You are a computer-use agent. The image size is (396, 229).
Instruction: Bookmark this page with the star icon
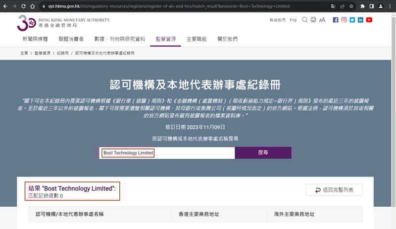(x=351, y=6)
